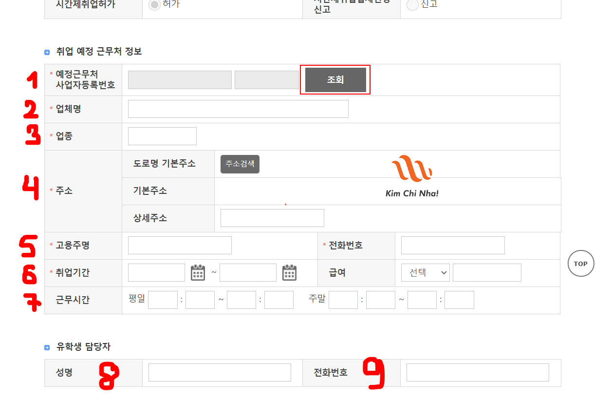Focus the 업종 business type field

tap(162, 136)
